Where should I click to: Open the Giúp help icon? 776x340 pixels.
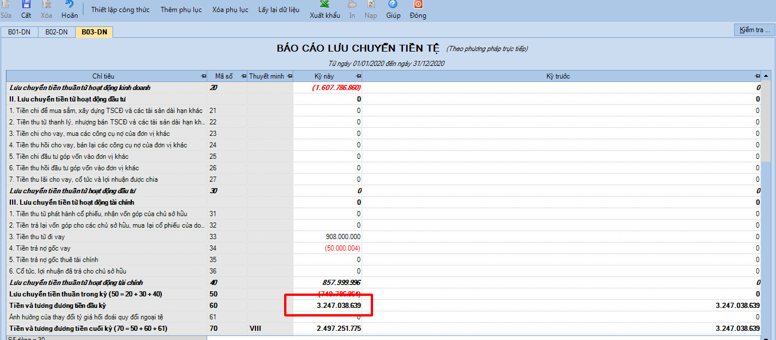pos(393,4)
